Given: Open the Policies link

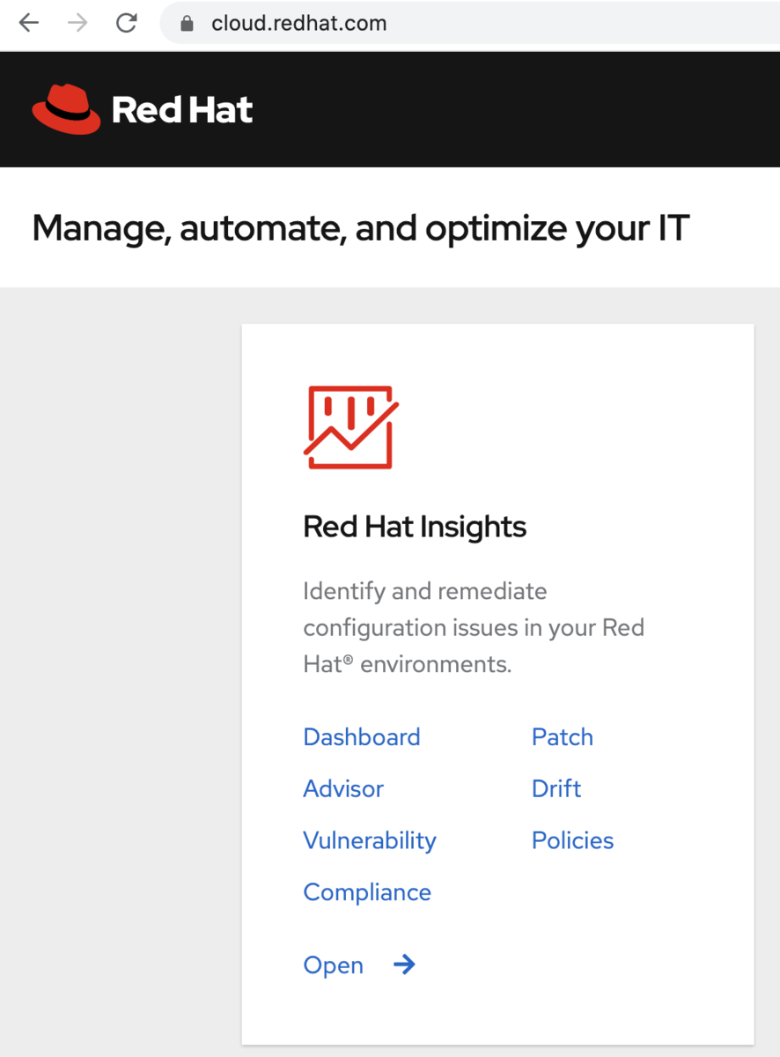Looking at the screenshot, I should 573,840.
